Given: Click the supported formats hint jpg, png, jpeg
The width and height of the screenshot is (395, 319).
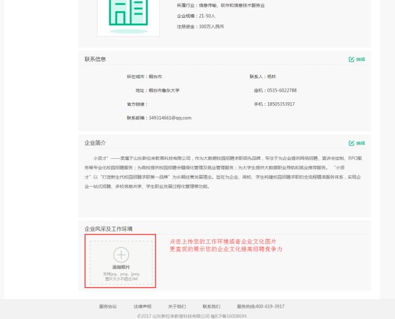Looking at the screenshot, I should [x=121, y=274].
